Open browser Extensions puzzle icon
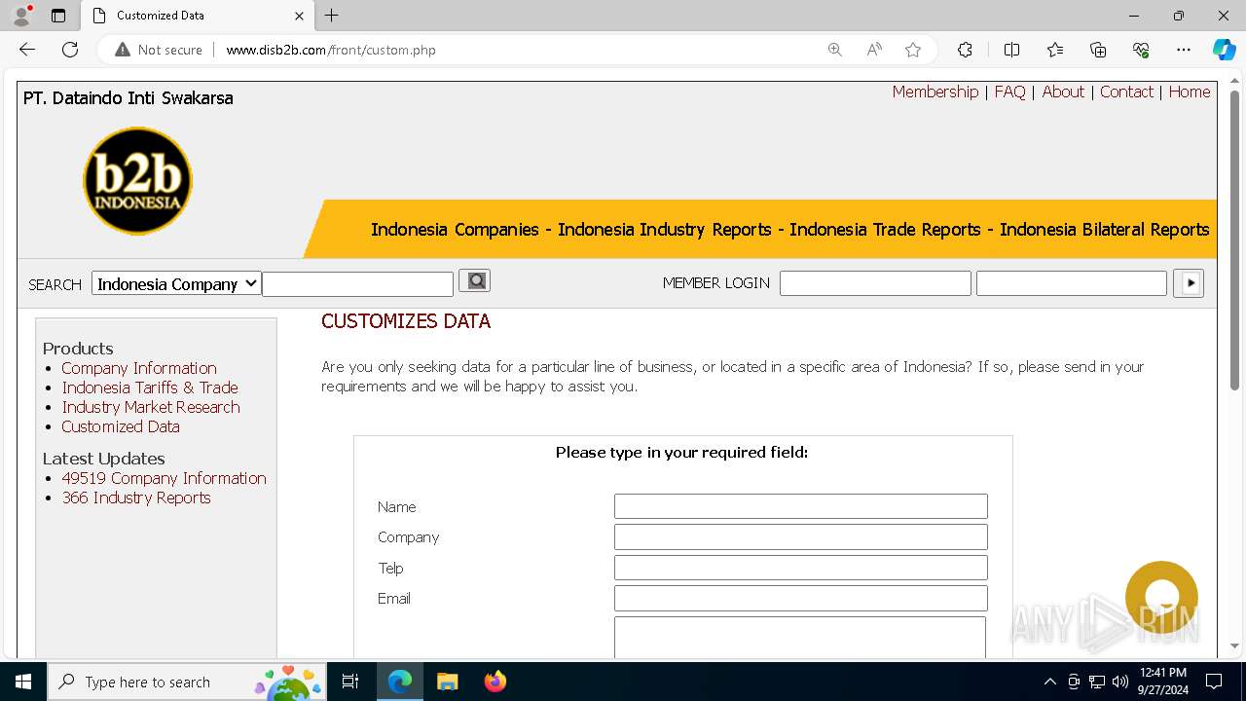The image size is (1246, 701). 965,50
